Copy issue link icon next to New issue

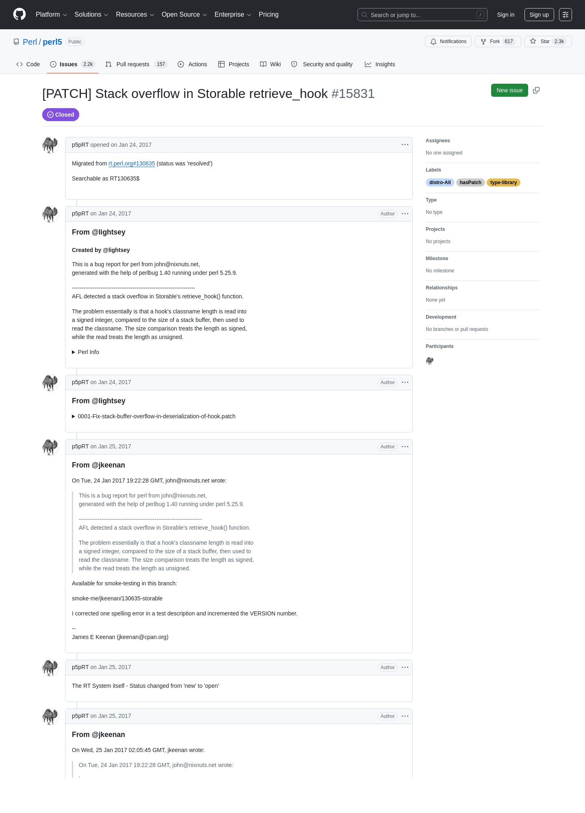[x=536, y=90]
